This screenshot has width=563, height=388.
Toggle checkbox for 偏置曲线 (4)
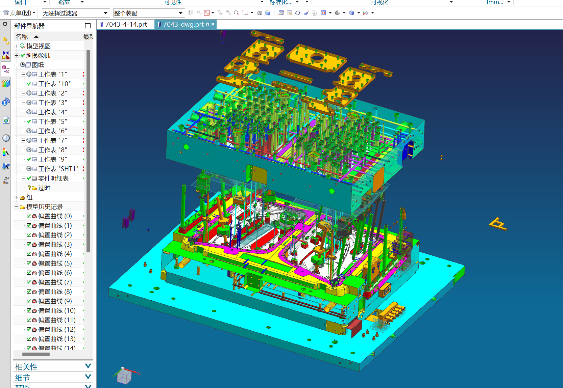coord(29,254)
